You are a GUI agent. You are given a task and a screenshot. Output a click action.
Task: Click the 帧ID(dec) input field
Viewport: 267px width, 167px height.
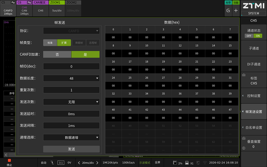71,66
